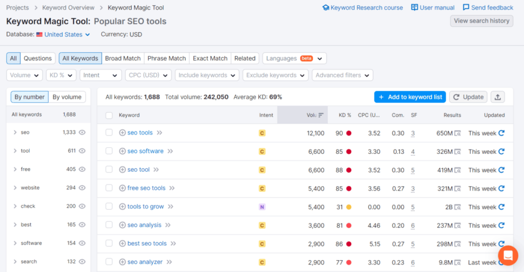The width and height of the screenshot is (524, 272).
Task: Select the Broad Match tab
Action: point(123,58)
